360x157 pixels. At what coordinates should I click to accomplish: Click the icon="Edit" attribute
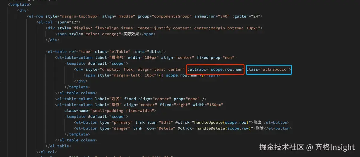point(160,122)
